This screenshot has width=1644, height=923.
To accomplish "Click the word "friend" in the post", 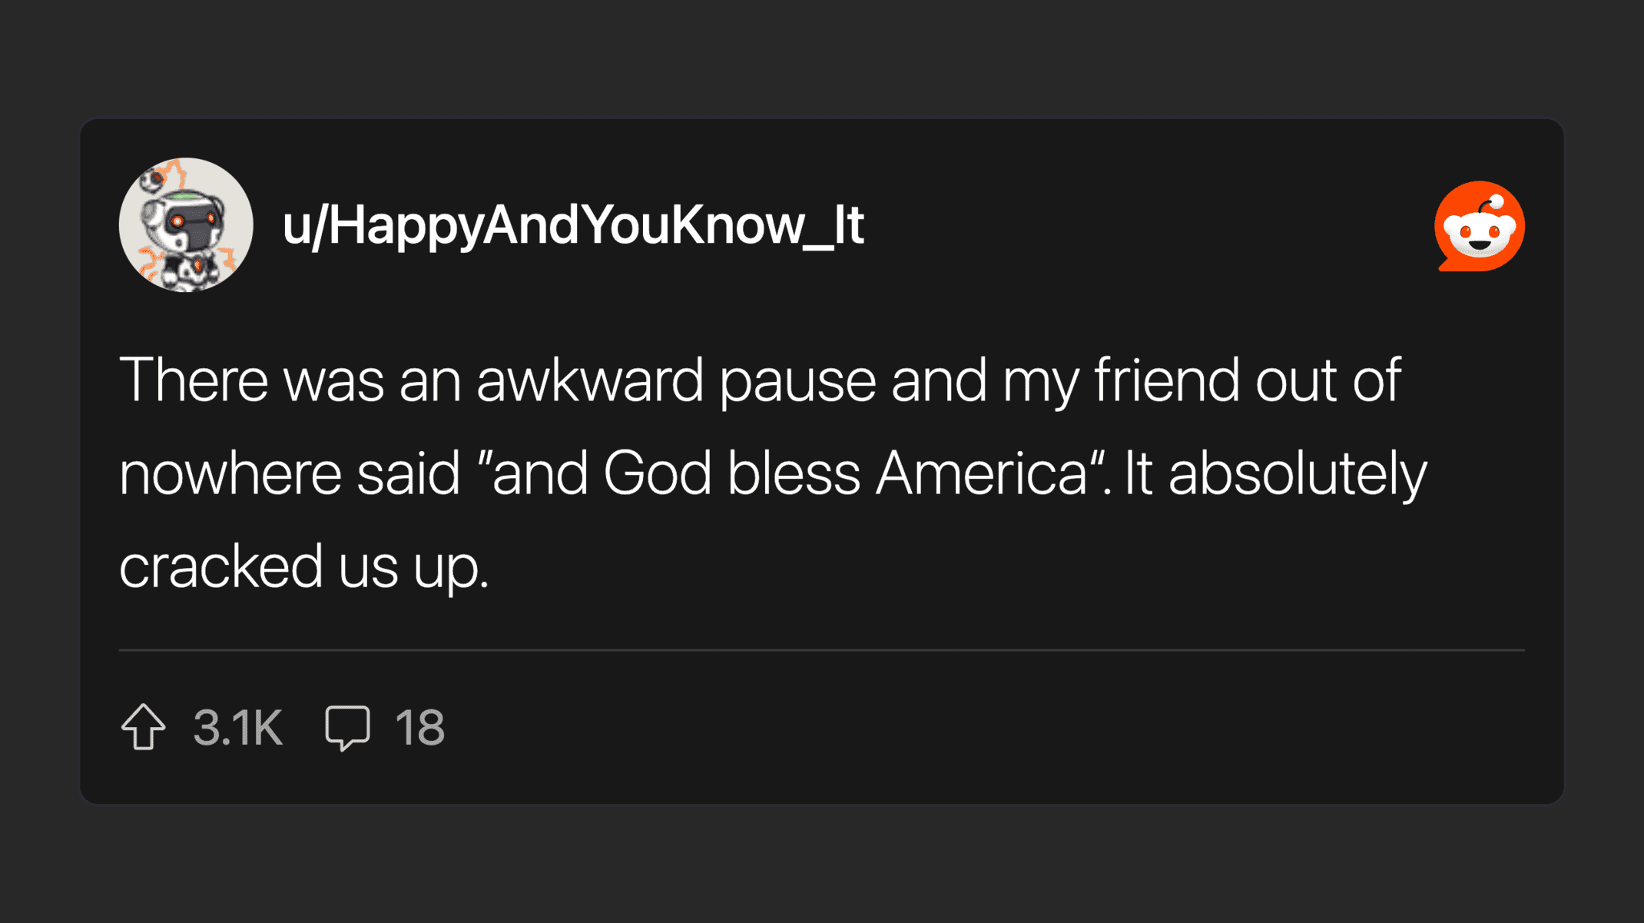I will (x=1167, y=380).
